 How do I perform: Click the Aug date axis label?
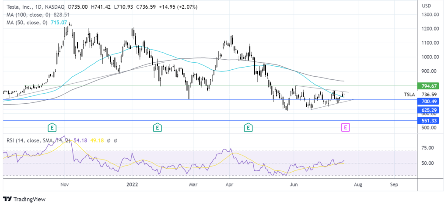358,184
